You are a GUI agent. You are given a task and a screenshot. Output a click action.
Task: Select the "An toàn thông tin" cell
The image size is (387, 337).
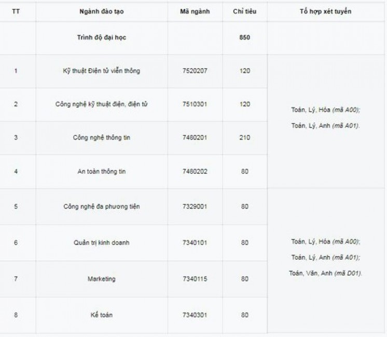(x=102, y=171)
